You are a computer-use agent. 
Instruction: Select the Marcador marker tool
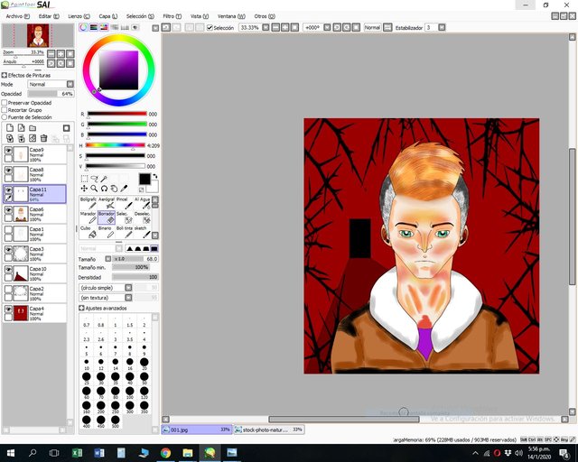[x=89, y=217]
